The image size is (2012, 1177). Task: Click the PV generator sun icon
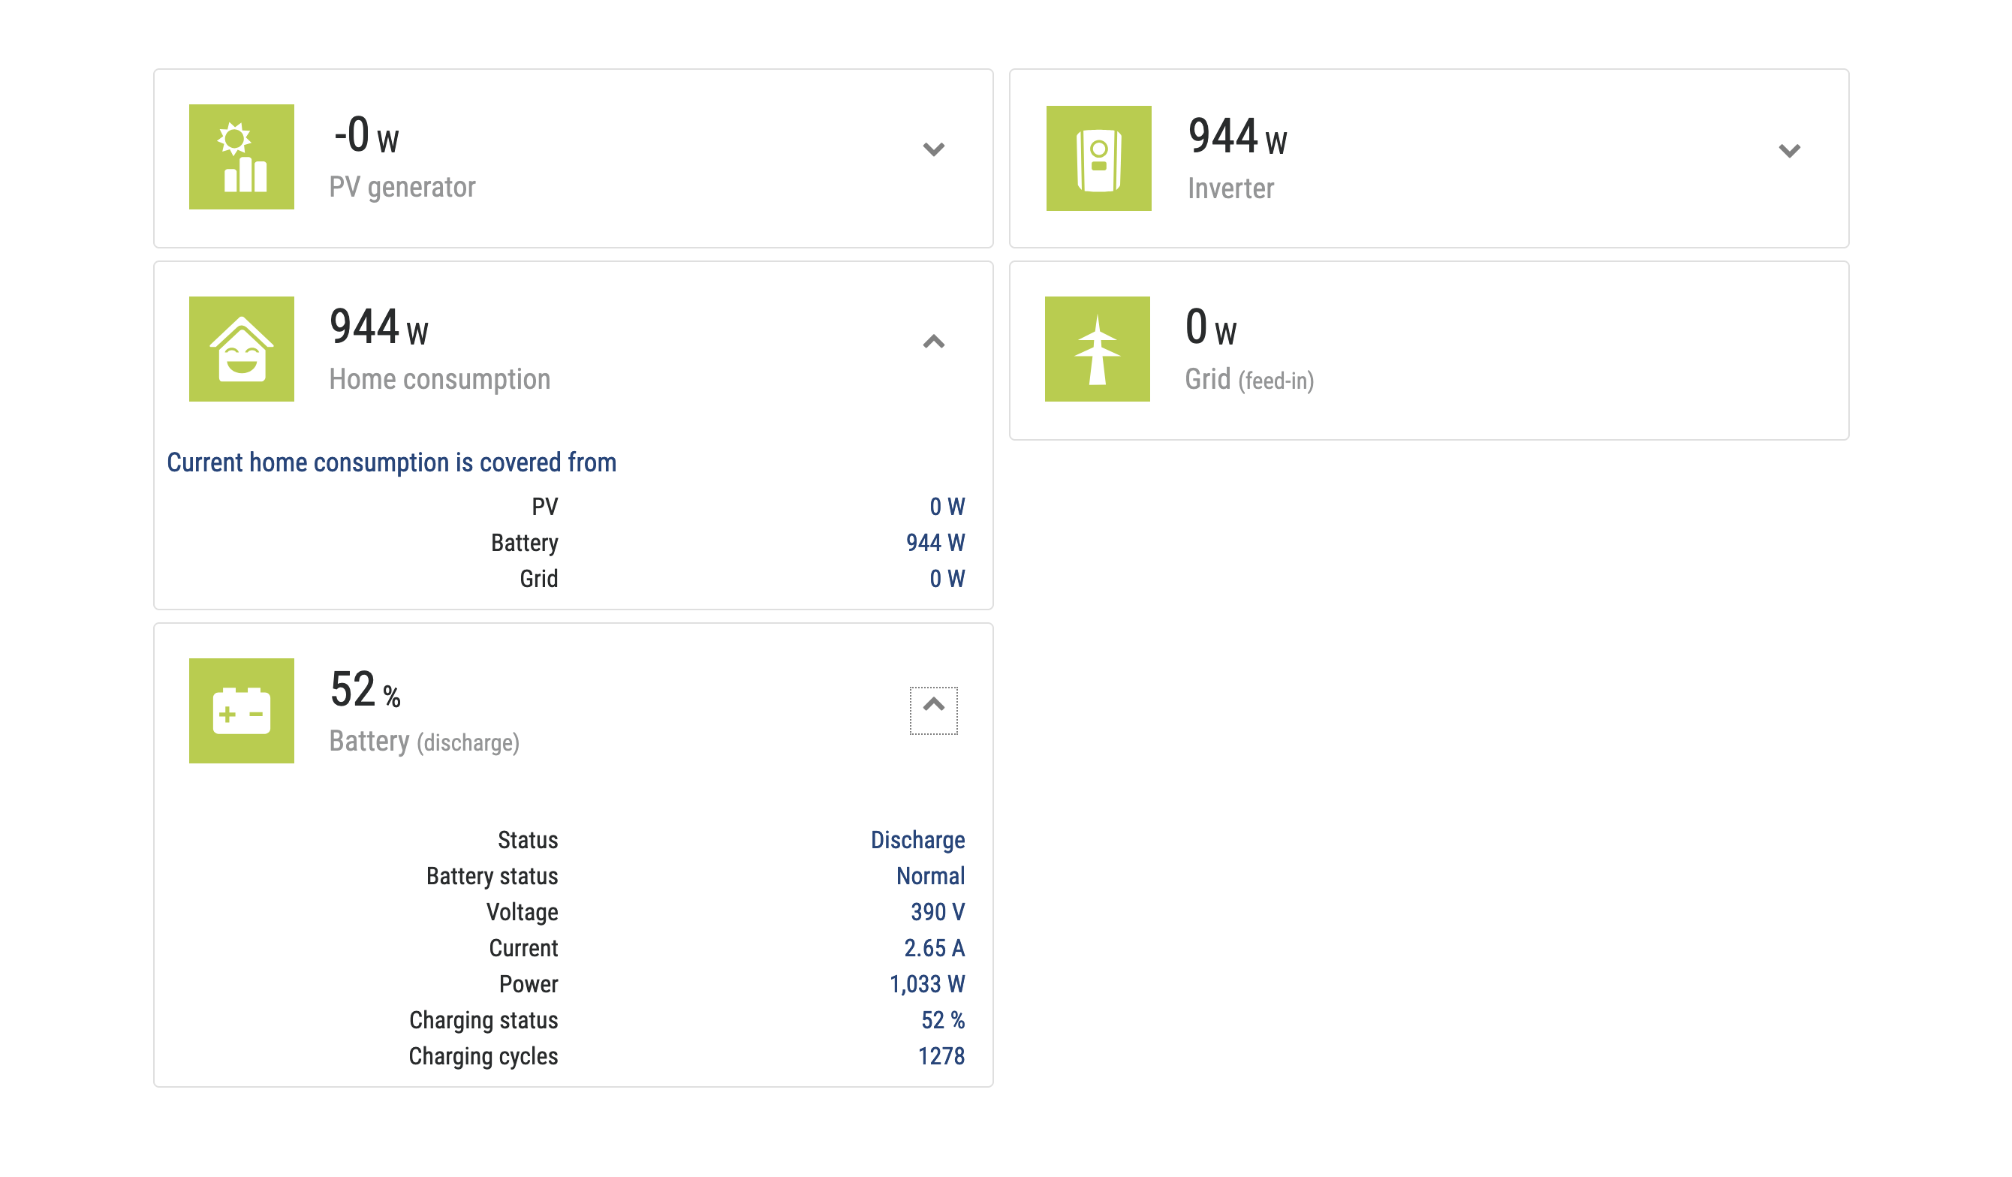tap(241, 156)
